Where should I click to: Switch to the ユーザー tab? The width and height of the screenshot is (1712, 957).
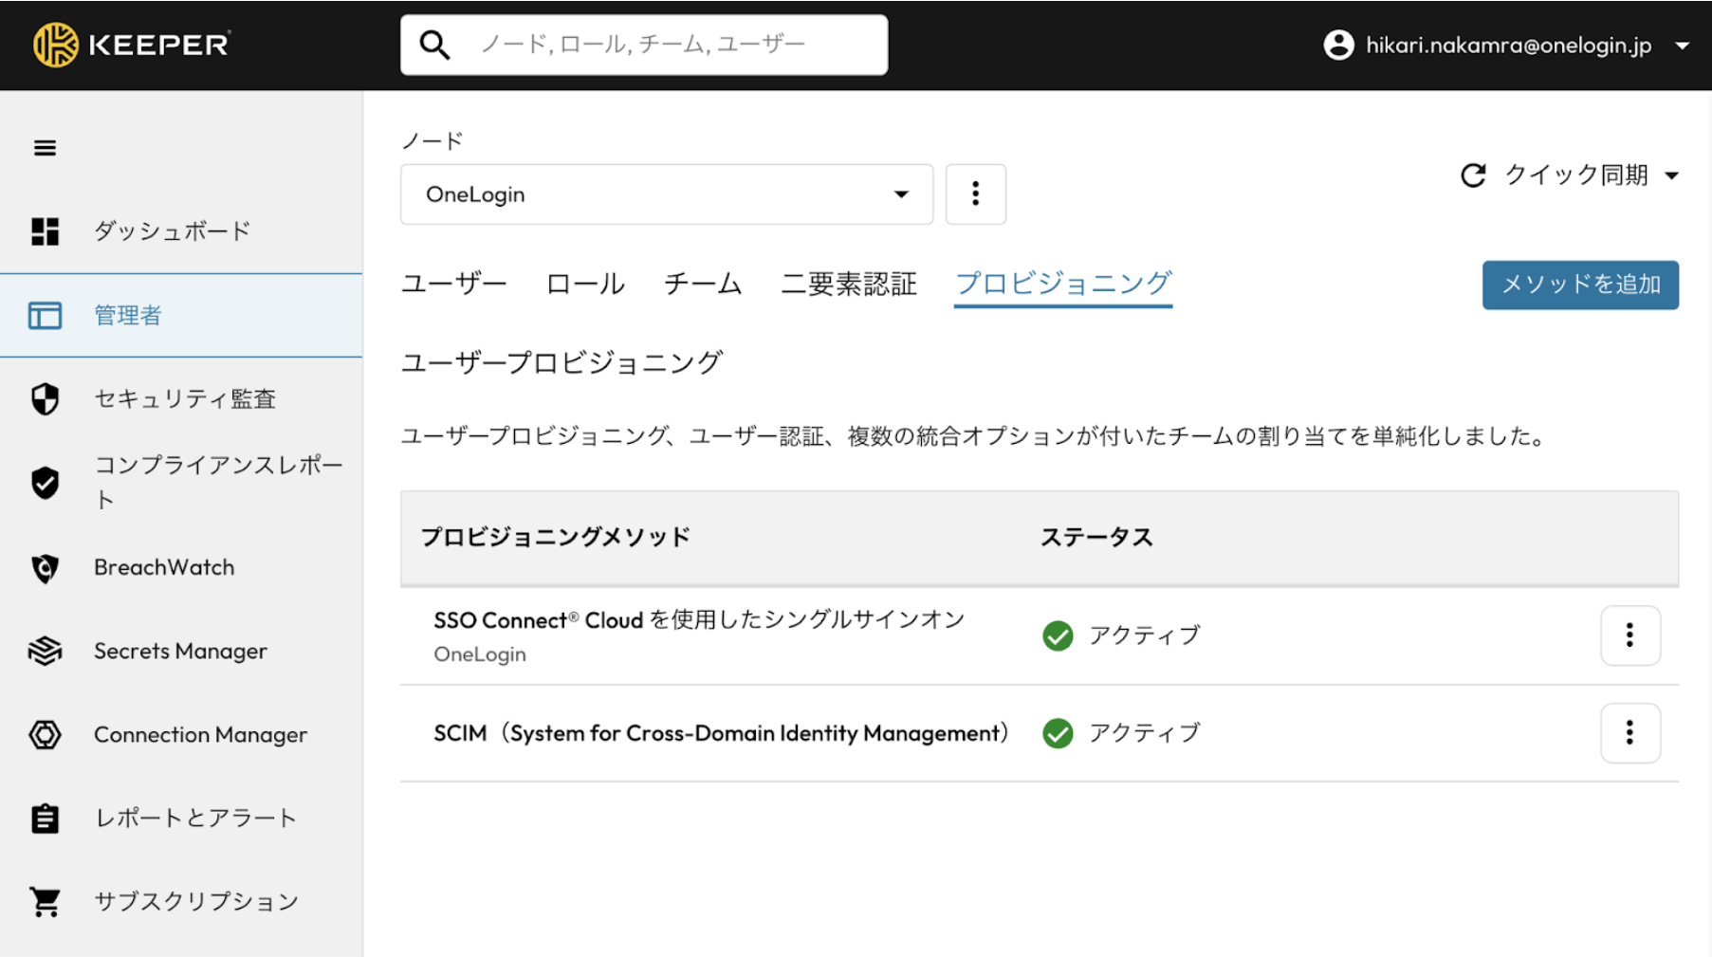coord(453,284)
